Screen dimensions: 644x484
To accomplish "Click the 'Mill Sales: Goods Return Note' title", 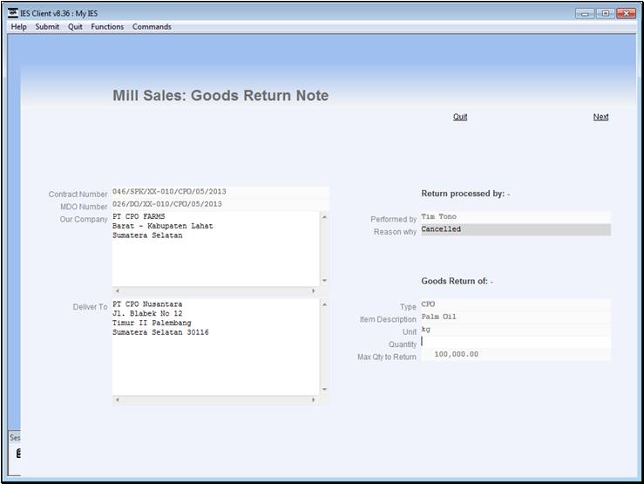I will tap(220, 95).
